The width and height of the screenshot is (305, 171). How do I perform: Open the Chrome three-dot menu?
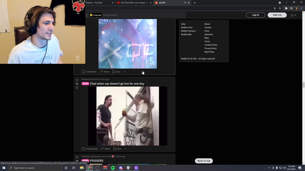(302, 9)
